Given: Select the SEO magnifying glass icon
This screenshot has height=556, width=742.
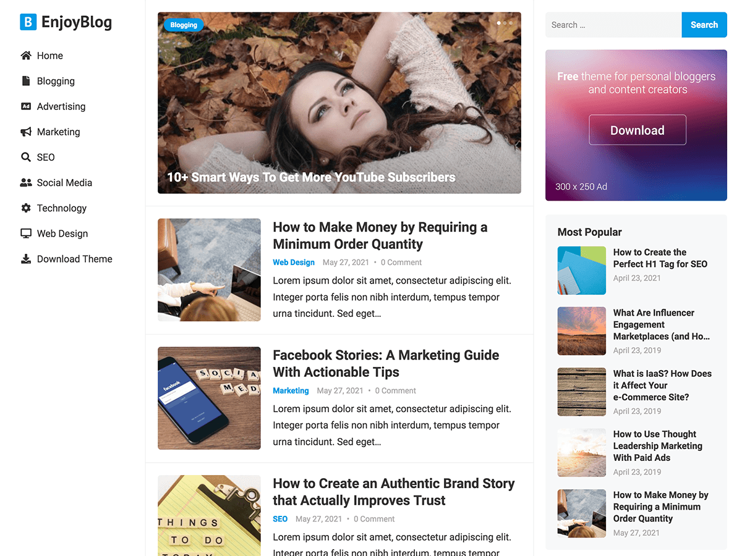Looking at the screenshot, I should (x=25, y=156).
